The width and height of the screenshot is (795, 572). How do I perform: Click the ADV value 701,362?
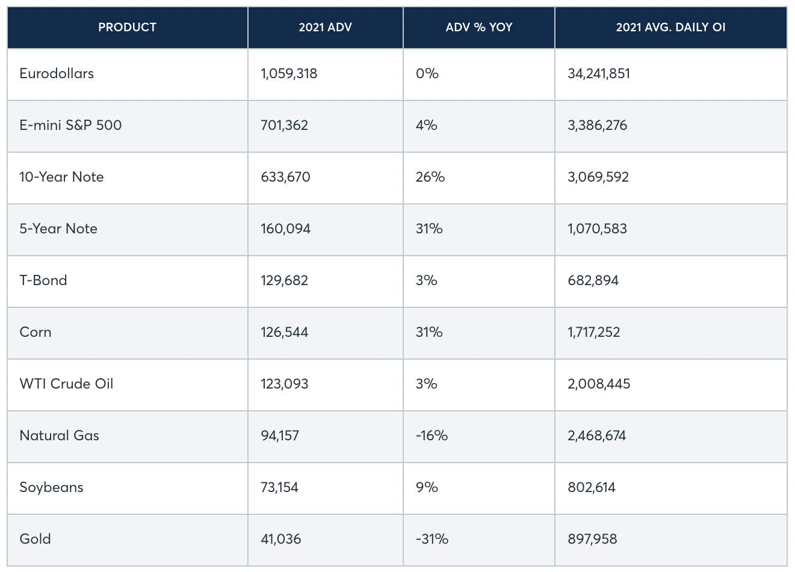(284, 126)
